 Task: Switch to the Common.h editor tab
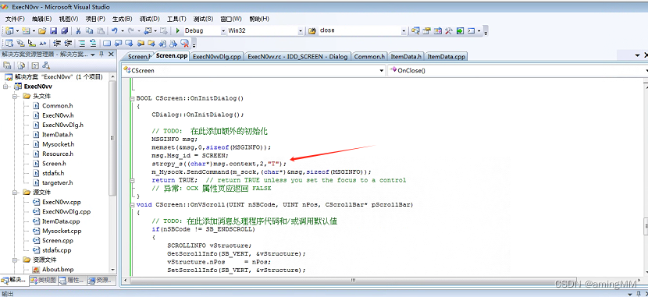pyautogui.click(x=369, y=57)
